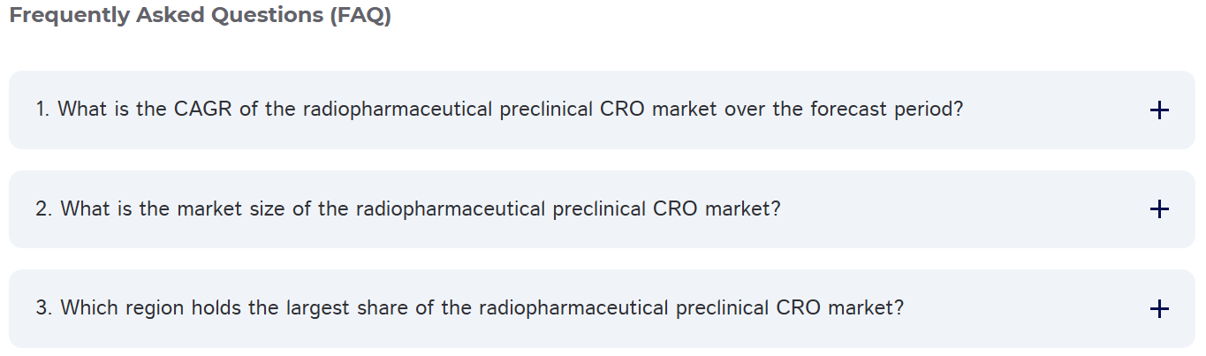Screen dimensions: 1206x356
Task: Click the number '1.' of the first question
Action: pos(43,110)
